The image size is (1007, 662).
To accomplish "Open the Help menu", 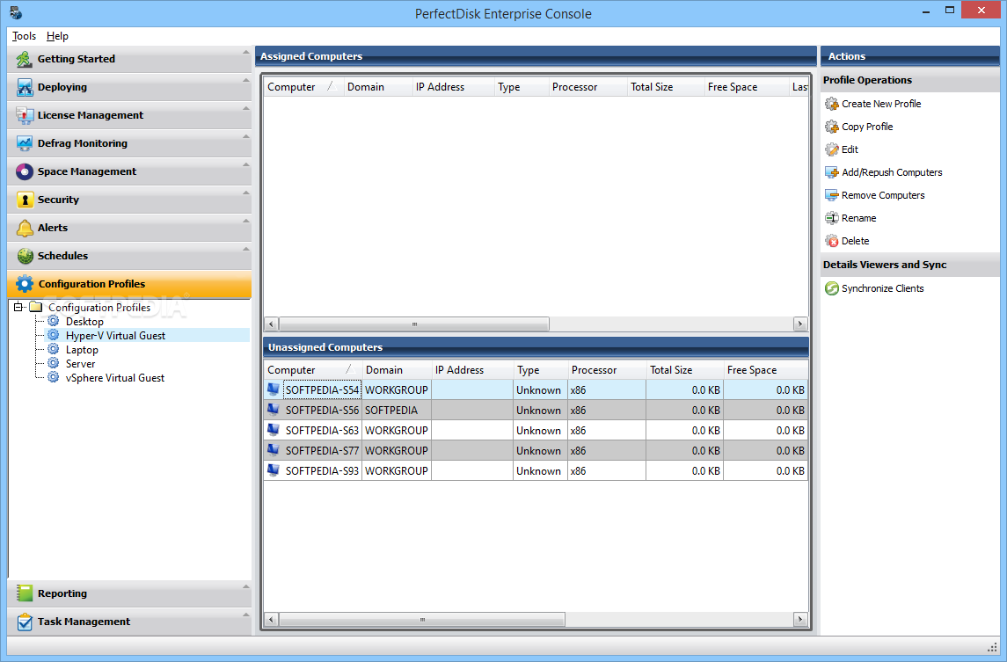I will [x=57, y=36].
